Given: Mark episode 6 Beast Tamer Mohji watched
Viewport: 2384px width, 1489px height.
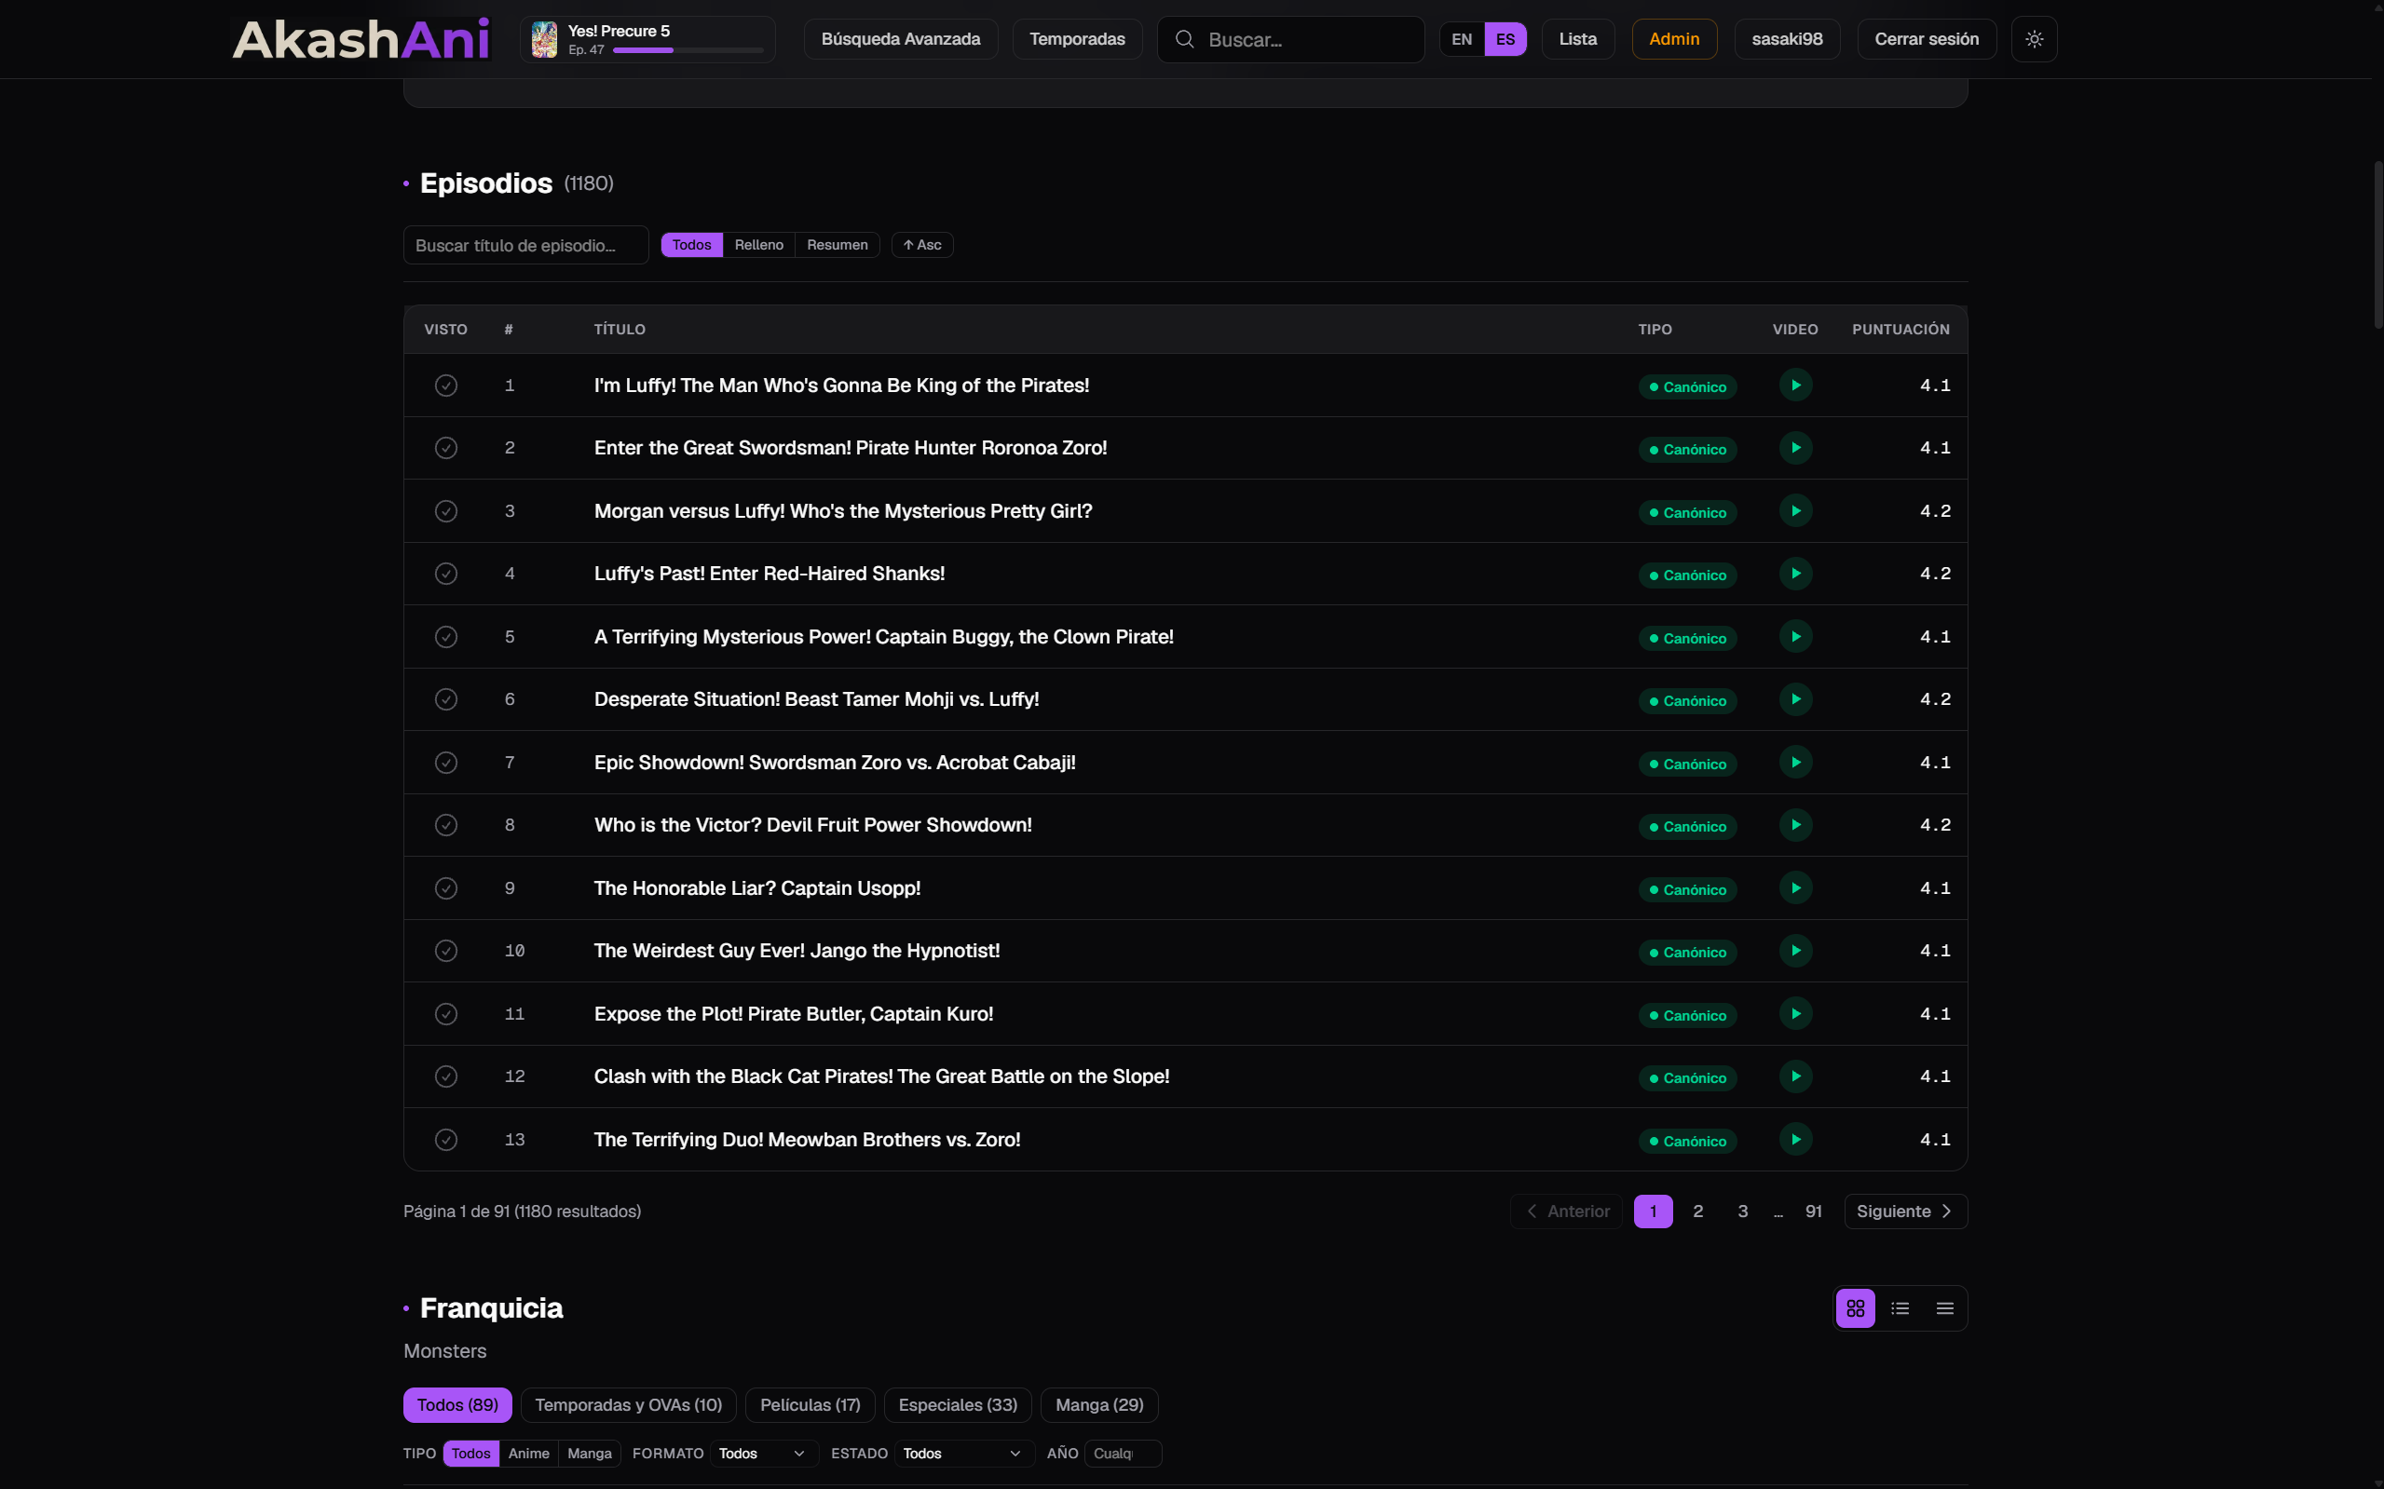Looking at the screenshot, I should [x=445, y=699].
